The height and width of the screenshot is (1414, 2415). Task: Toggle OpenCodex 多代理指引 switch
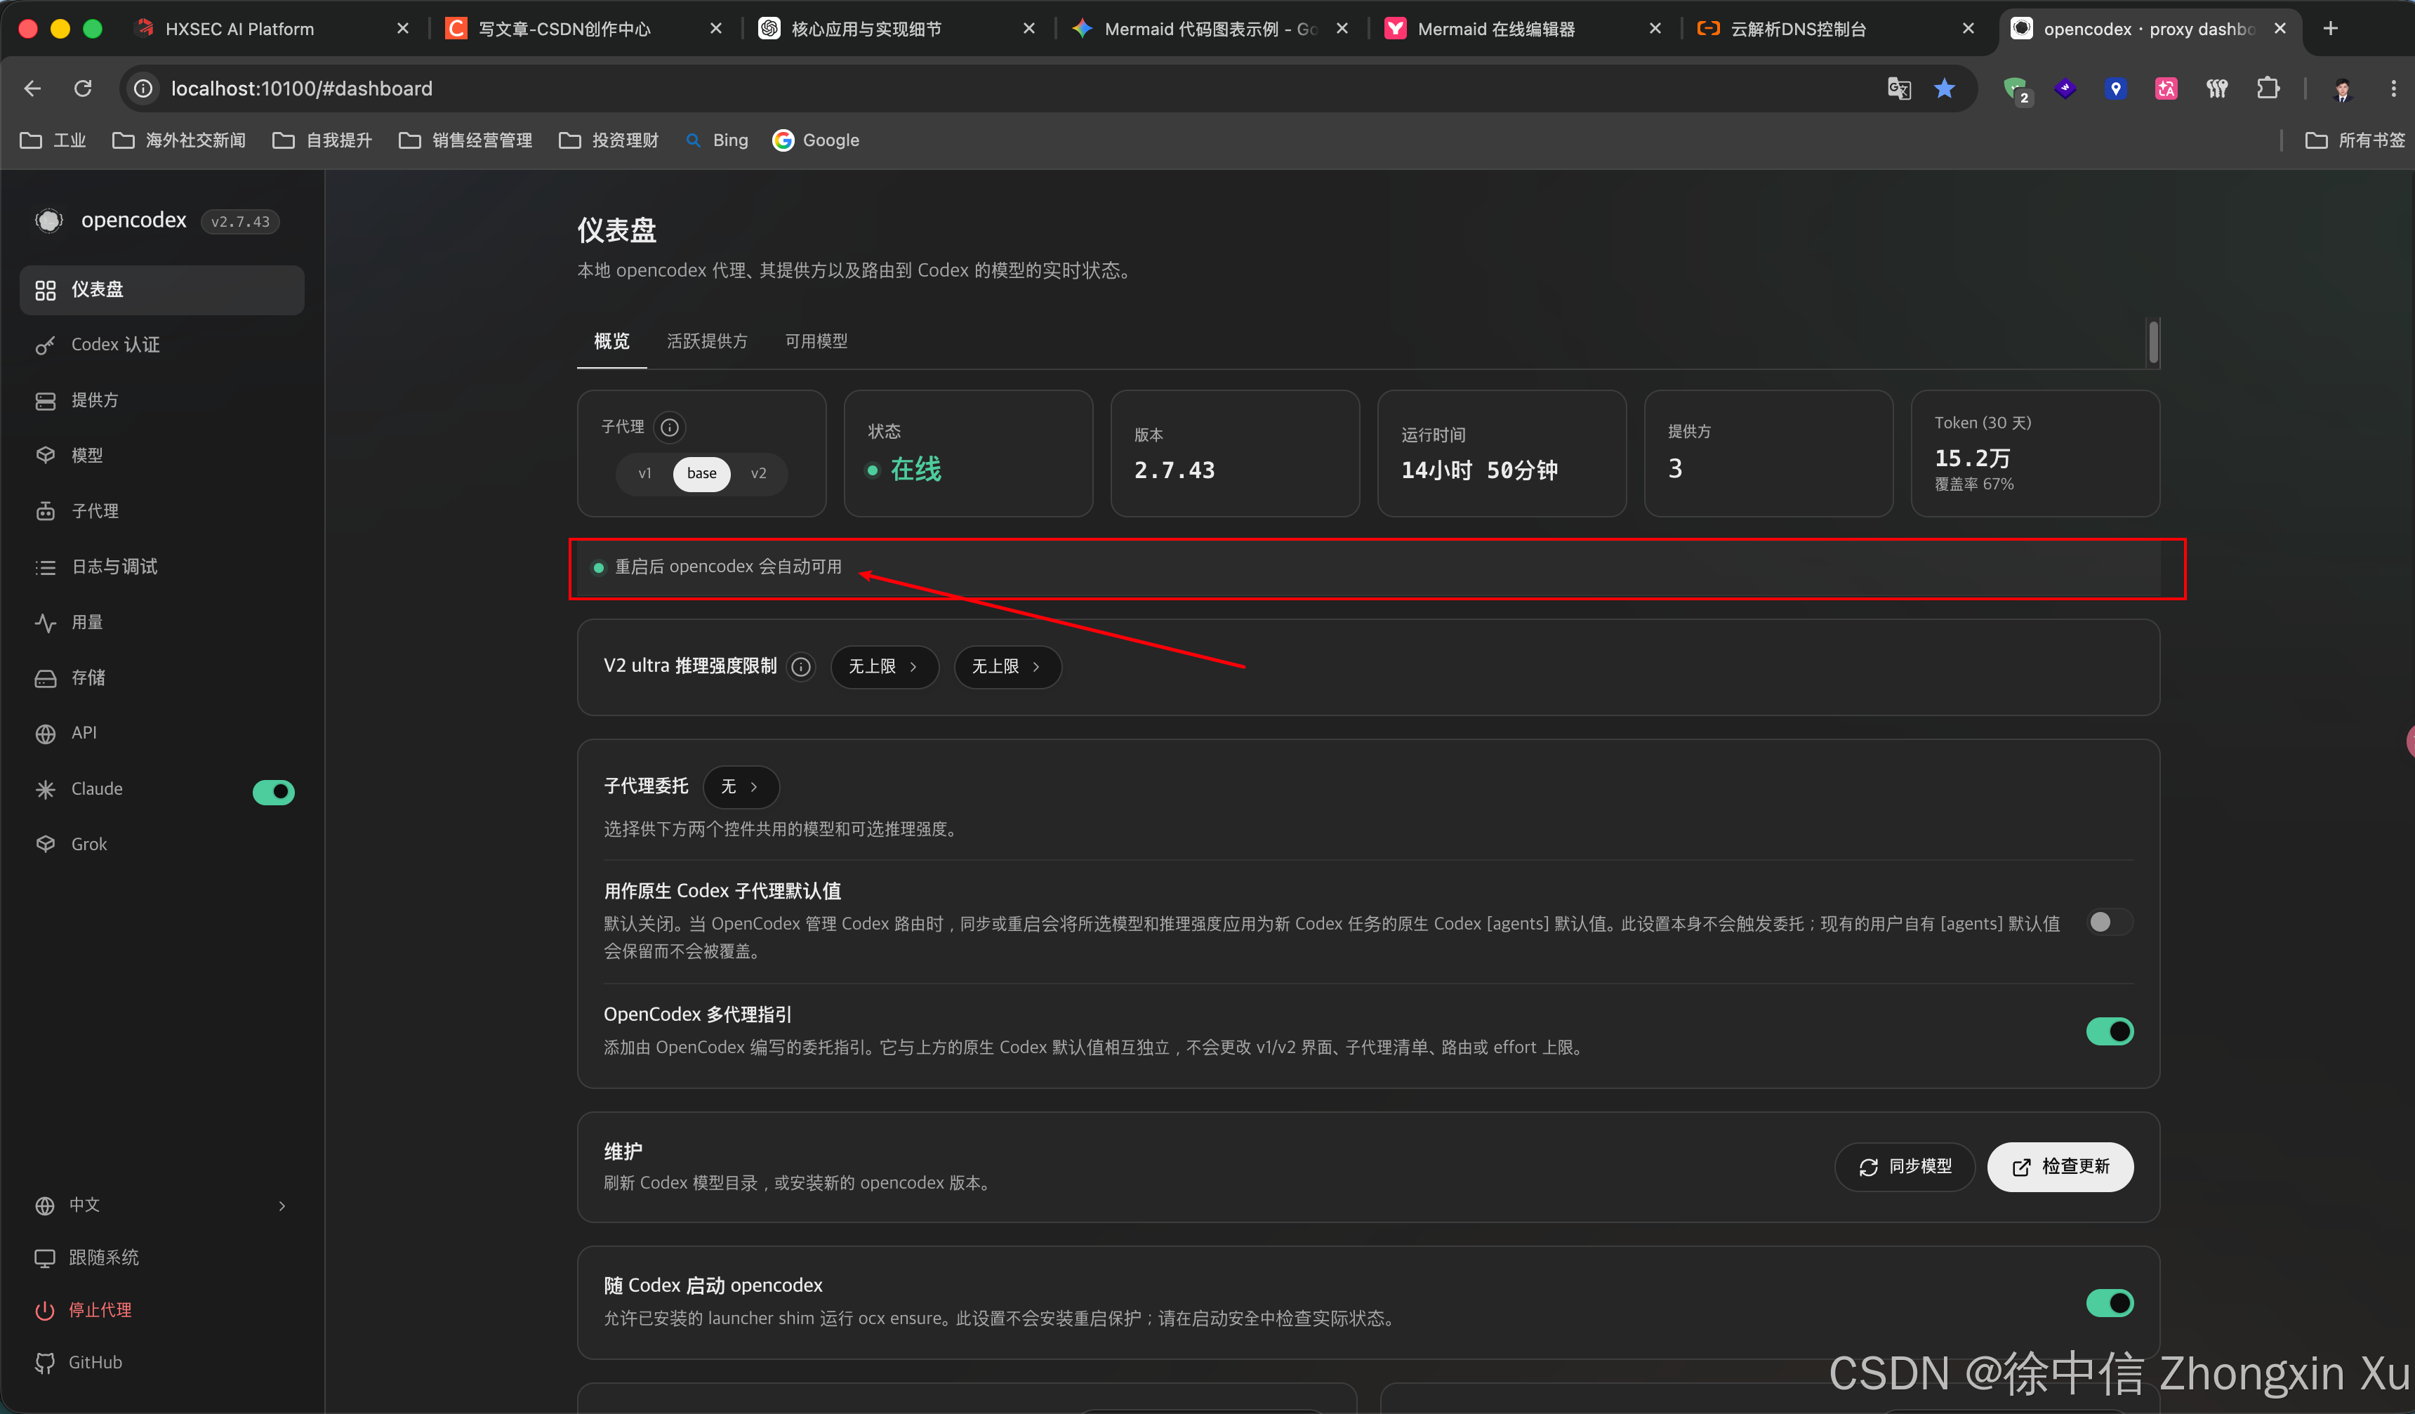(x=2110, y=1031)
